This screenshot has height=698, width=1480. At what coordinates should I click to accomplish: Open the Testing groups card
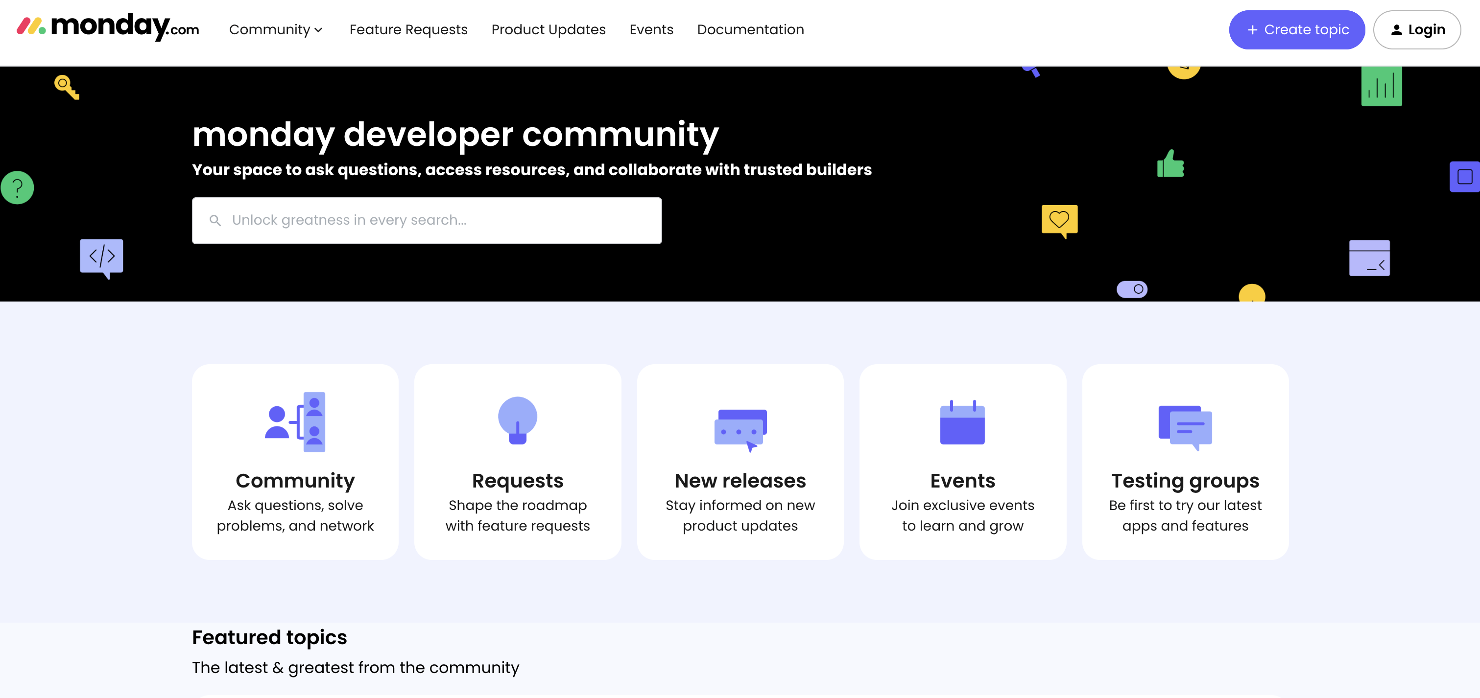[1185, 462]
